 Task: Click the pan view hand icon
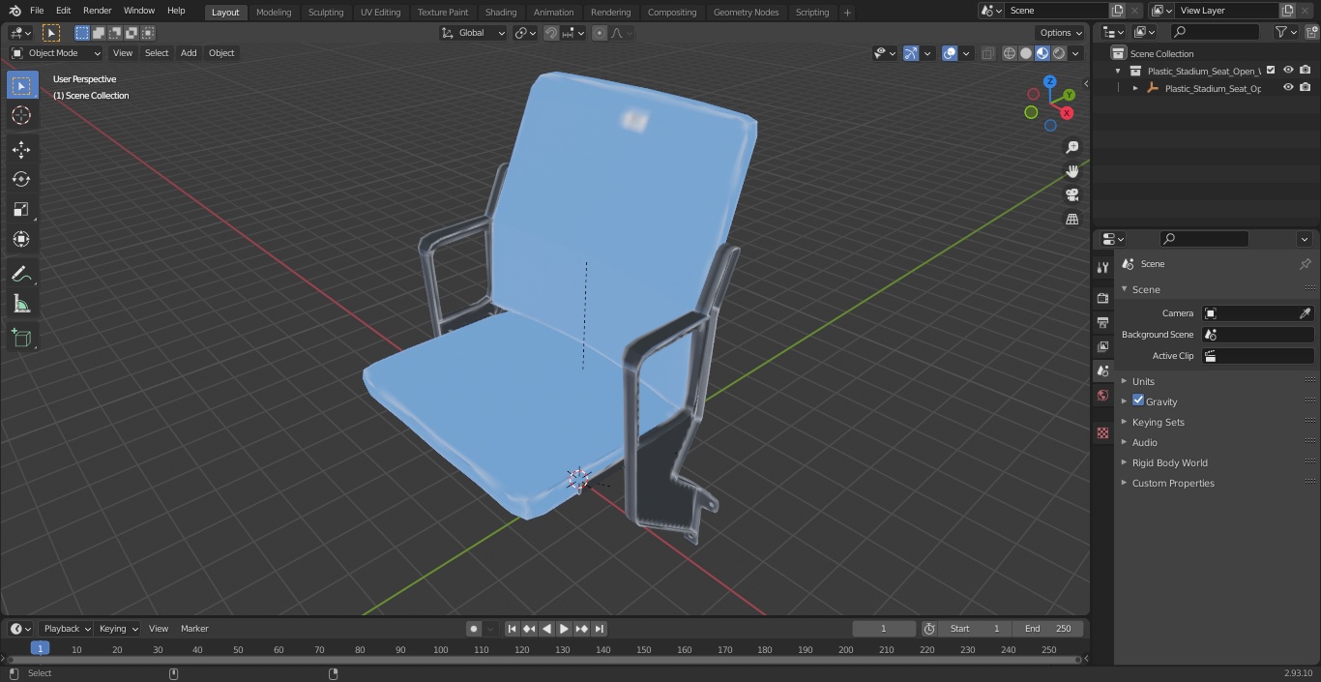tap(1071, 171)
